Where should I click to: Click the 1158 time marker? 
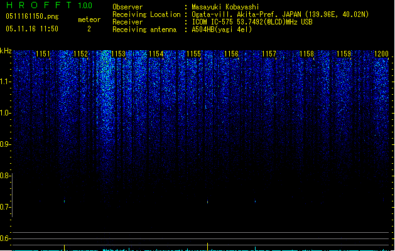[306, 54]
